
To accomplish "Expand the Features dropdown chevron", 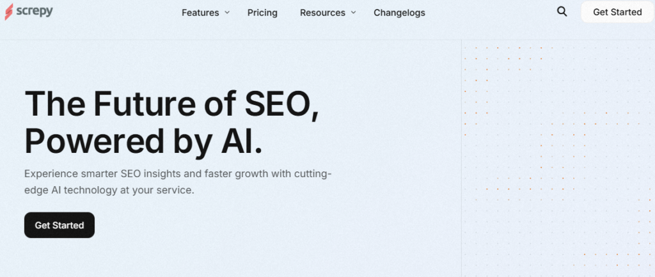I will (227, 13).
